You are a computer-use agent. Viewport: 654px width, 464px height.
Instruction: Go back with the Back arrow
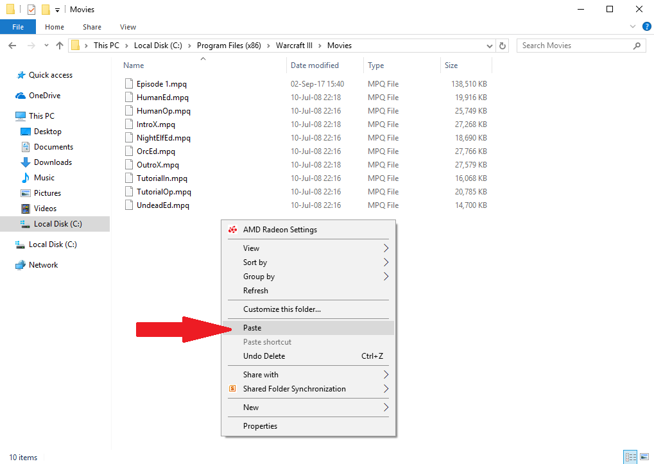pos(12,46)
